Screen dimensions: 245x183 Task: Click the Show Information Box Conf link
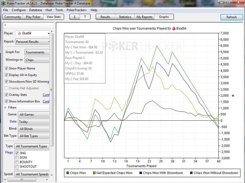coord(46,101)
